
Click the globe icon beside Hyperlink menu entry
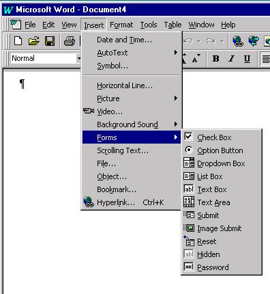click(89, 202)
